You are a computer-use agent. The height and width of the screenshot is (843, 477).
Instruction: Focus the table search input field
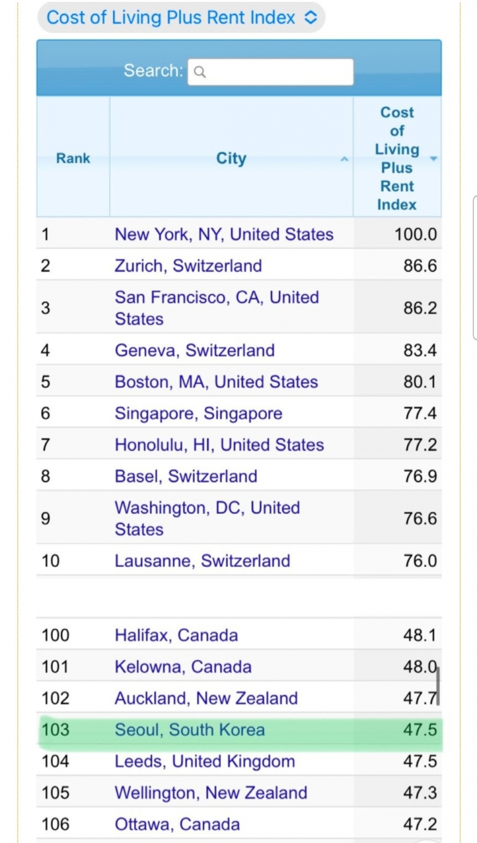pos(270,72)
